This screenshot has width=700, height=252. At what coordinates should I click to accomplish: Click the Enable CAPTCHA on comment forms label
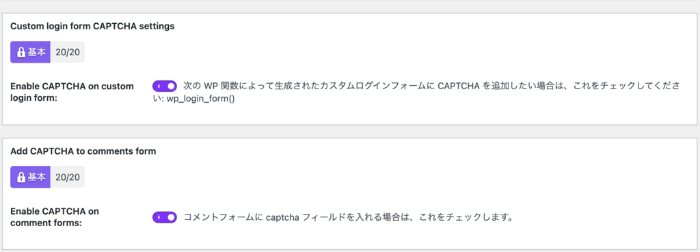pos(55,217)
